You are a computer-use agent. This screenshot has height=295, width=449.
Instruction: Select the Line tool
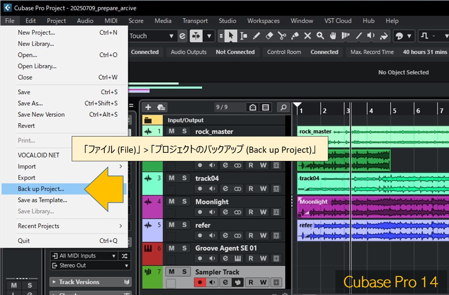[x=359, y=36]
